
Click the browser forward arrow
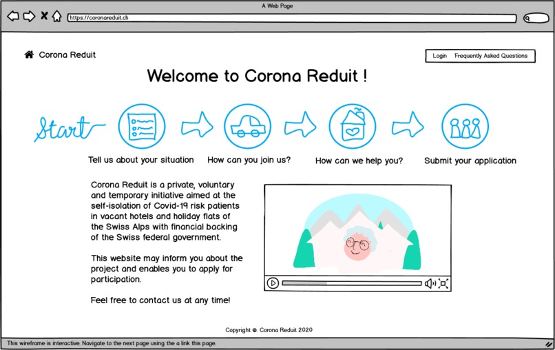click(30, 17)
